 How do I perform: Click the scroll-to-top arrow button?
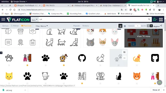tap(160, 83)
